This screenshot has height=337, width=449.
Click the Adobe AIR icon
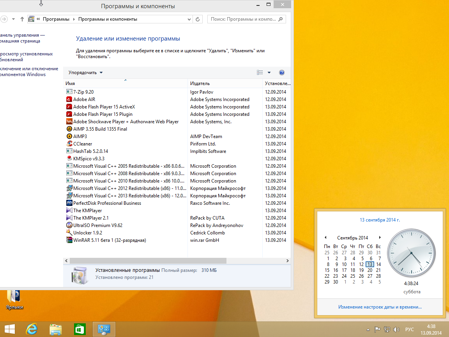69,99
